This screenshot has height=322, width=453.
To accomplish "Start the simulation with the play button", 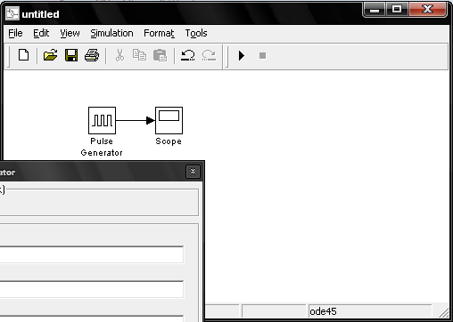I will click(x=242, y=55).
